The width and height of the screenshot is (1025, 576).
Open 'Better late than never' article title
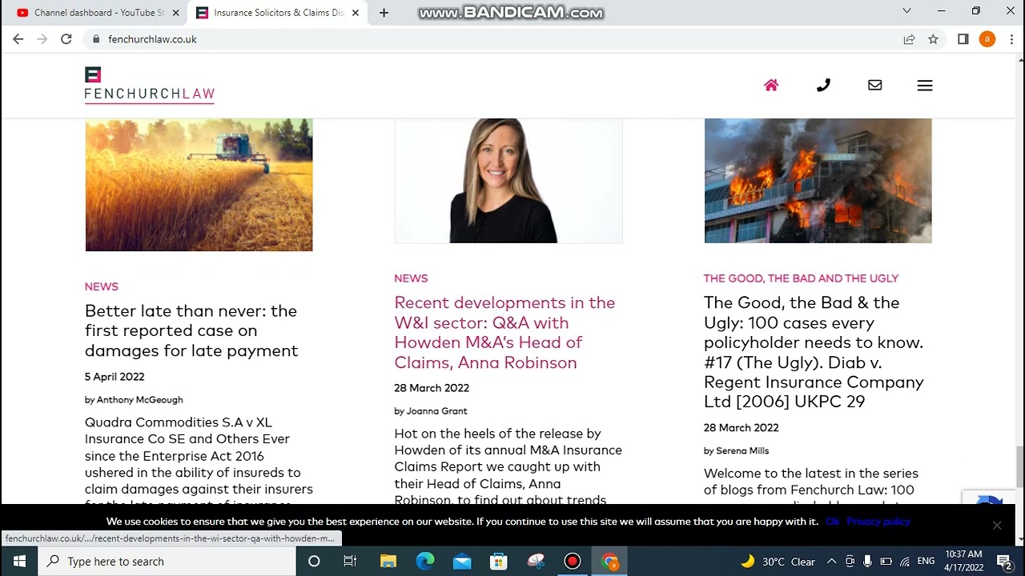[191, 330]
